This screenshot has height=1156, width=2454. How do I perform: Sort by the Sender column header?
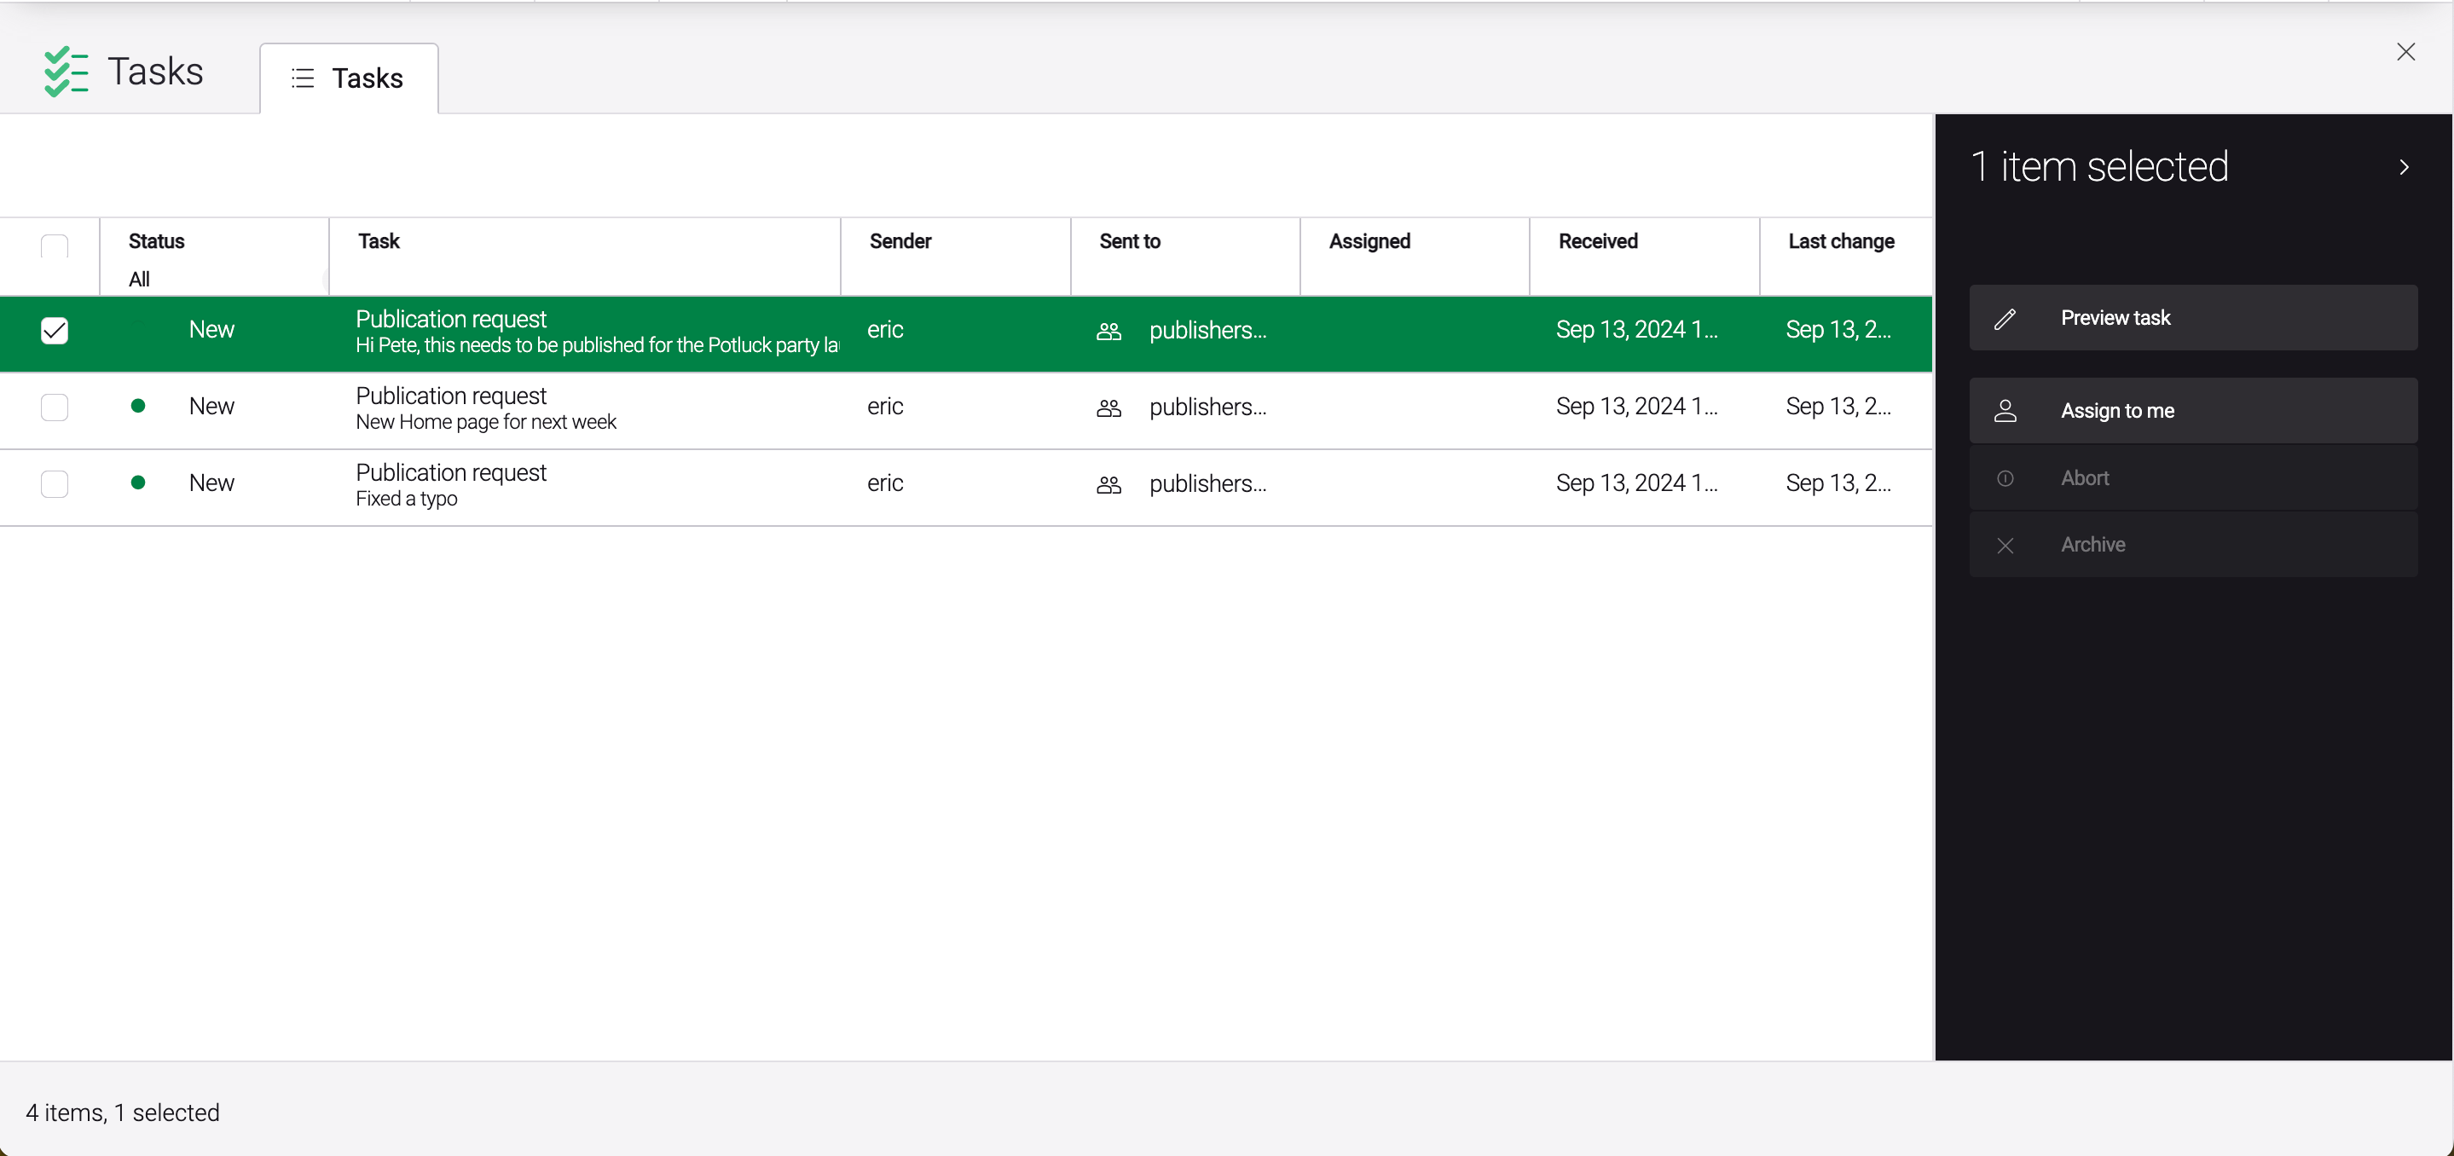900,242
